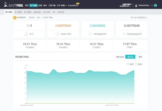Select the 每10分钟 chart interval

point(120,57)
